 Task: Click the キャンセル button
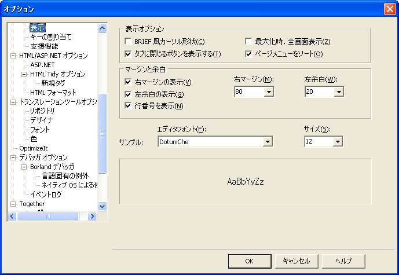[296, 261]
